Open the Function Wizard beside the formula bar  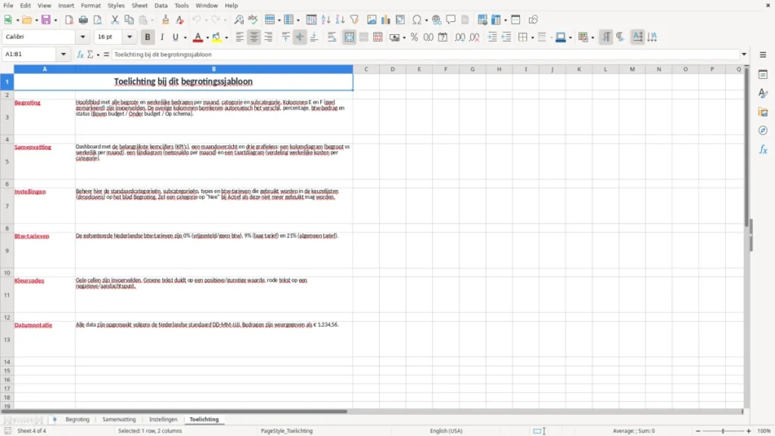80,54
